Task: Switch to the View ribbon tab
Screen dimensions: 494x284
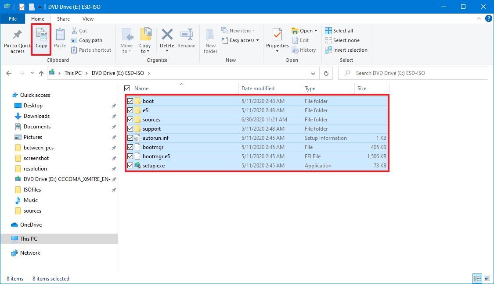Action: click(88, 19)
